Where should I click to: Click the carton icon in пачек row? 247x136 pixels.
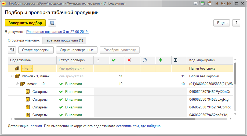[23, 84]
